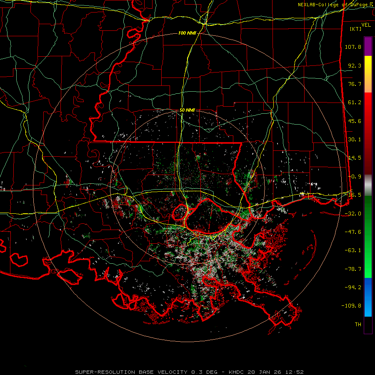375x375 pixels.
Task: Click the 50 NMI range ring label
Action: coord(187,110)
